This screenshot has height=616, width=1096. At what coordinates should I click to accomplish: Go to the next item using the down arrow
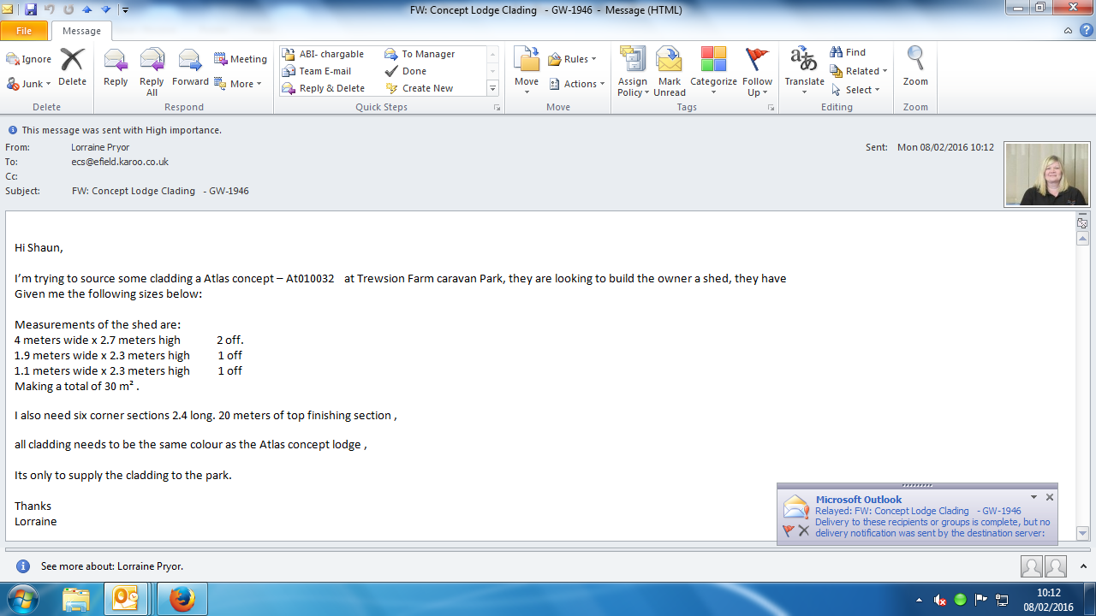106,9
